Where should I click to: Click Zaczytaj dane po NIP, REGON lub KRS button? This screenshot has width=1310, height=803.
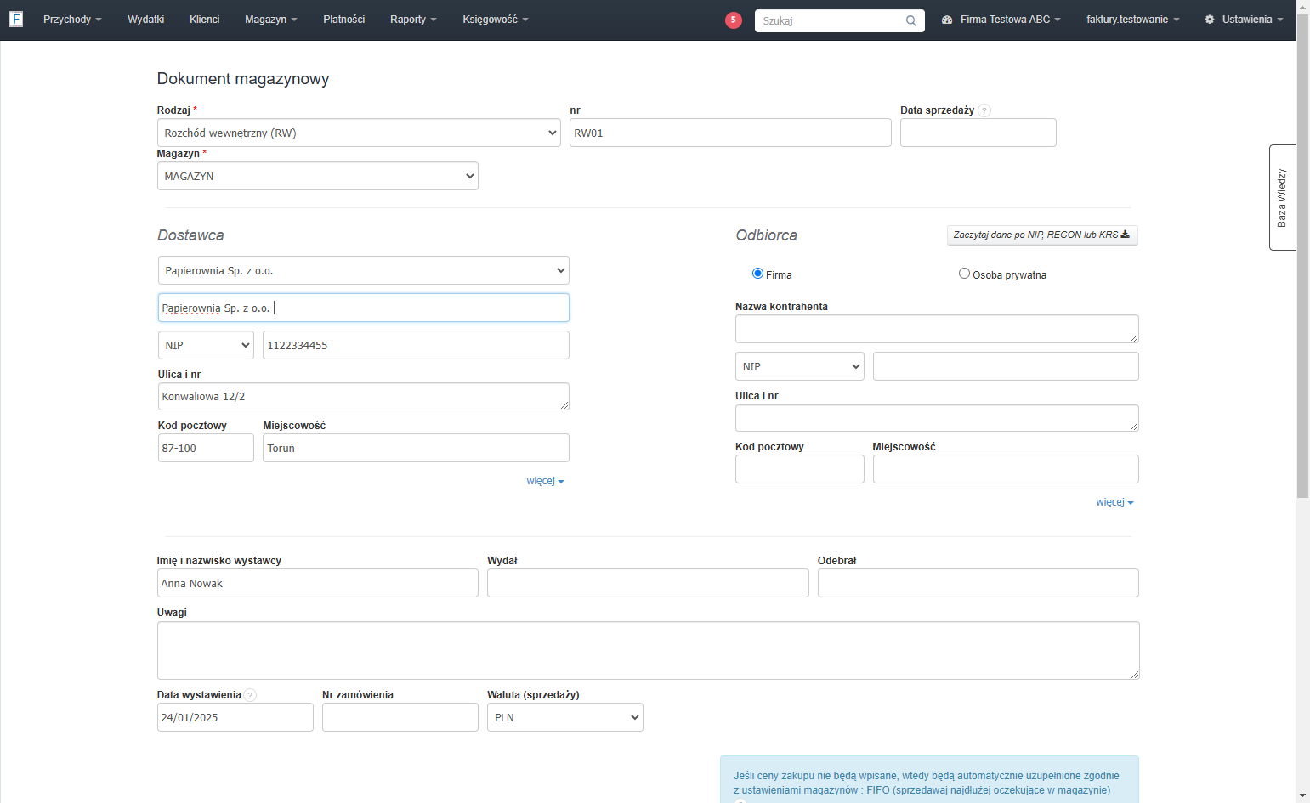coord(1042,235)
